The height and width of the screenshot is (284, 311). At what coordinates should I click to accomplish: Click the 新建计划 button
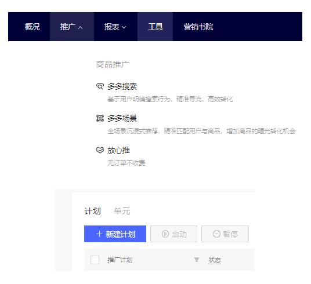(x=115, y=234)
